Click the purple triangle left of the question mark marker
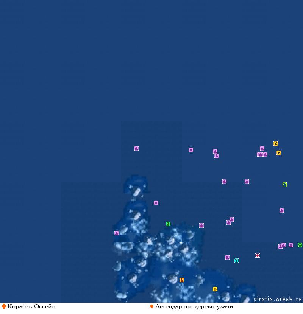Viewport: 303px width, 314px height. (x=227, y=257)
